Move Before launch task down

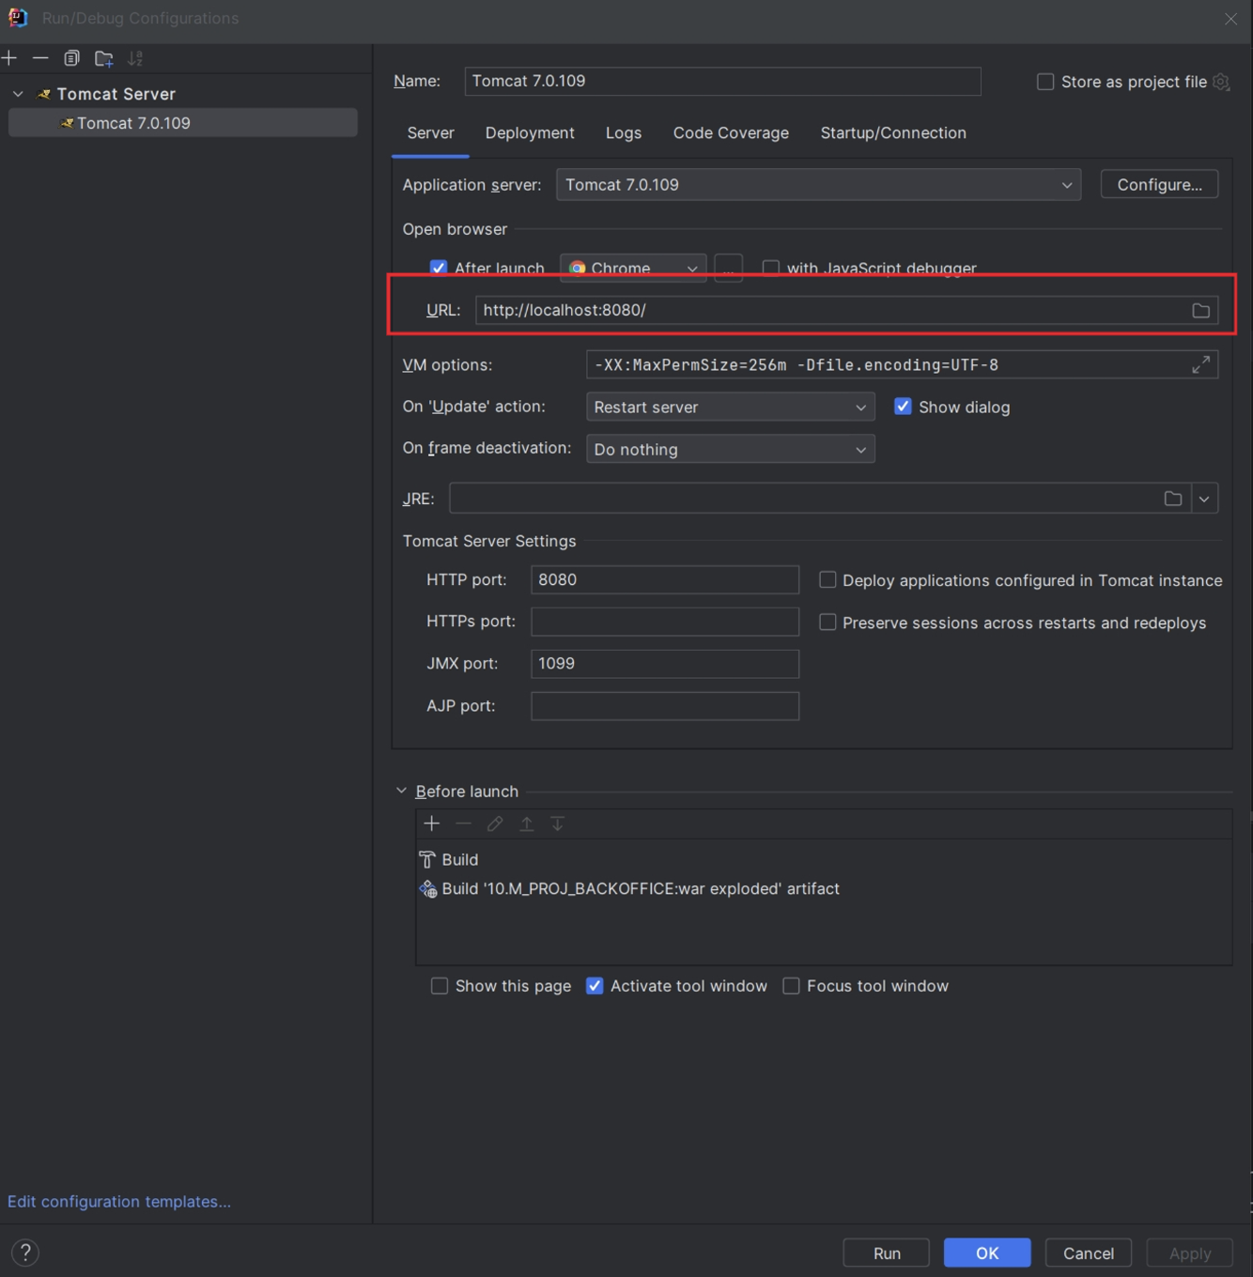point(558,823)
